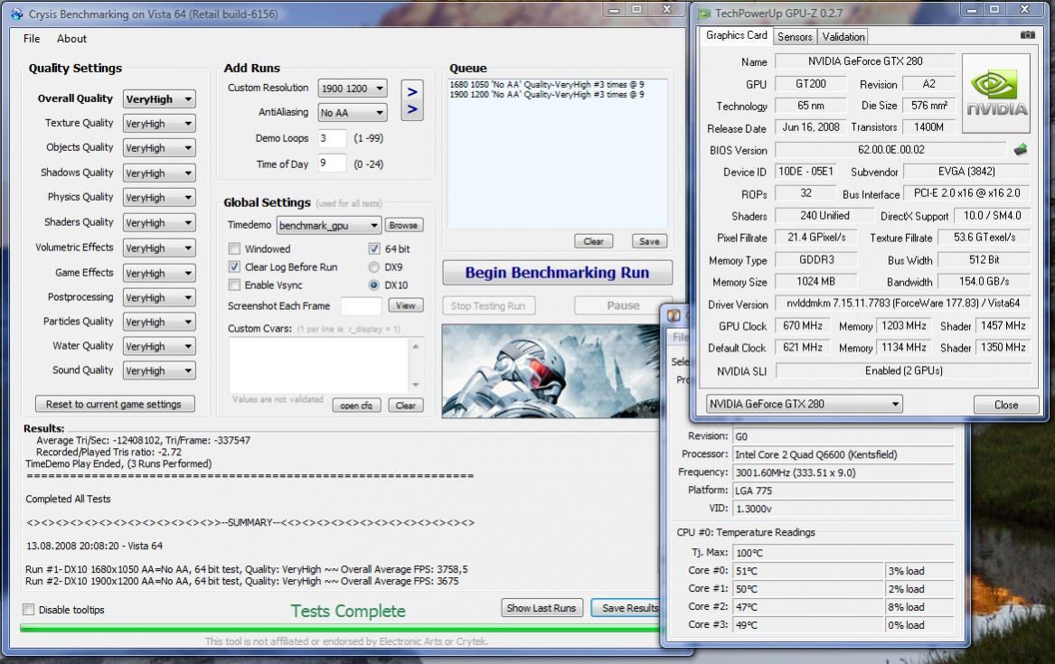
Task: Click the queue Save button
Action: (x=649, y=241)
